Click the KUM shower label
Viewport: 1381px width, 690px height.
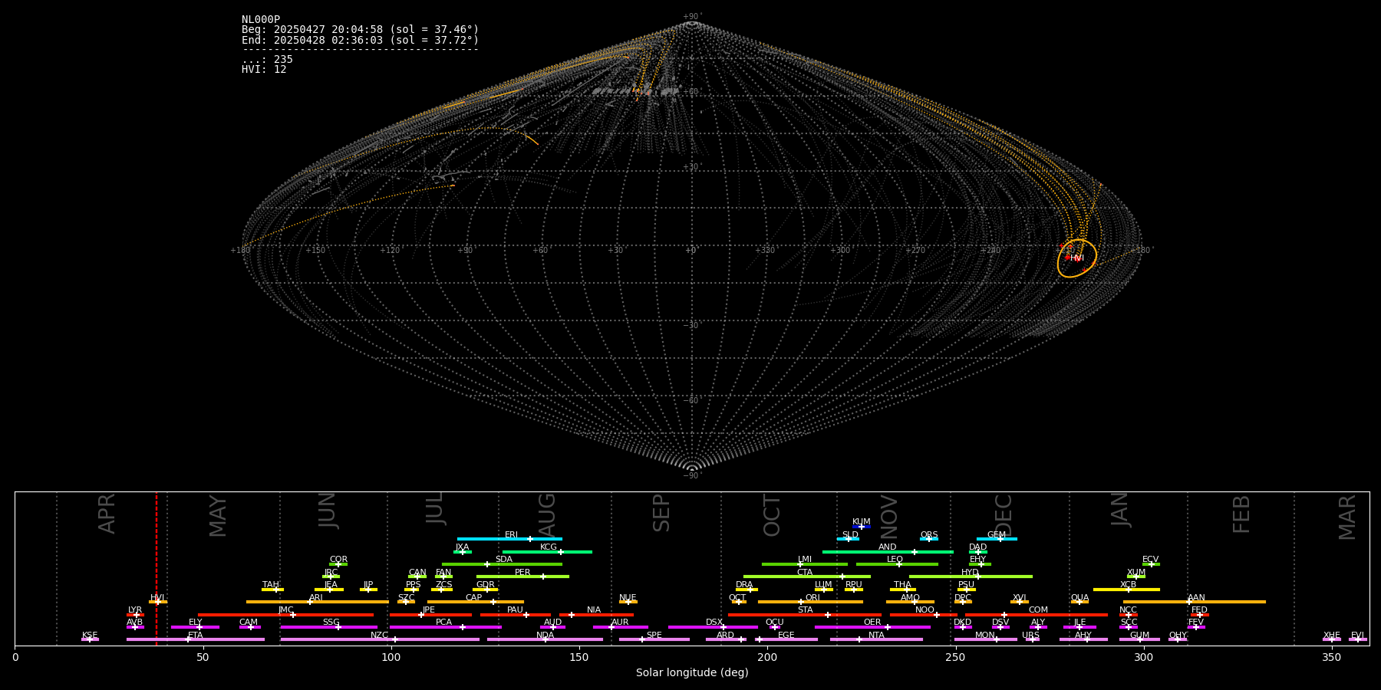coord(862,522)
